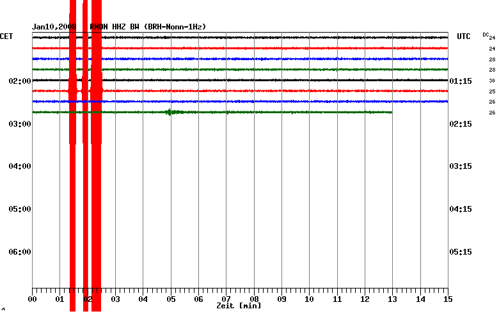Click minute tick label 08
This screenshot has height=316, width=499.
coord(254,299)
